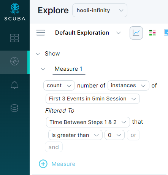
Task: Collapse the Measure 1 section
Action: tap(43, 69)
